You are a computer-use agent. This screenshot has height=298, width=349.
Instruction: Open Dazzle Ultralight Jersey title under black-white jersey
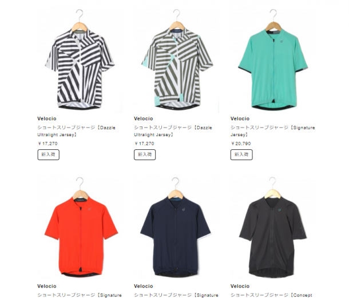click(76, 131)
